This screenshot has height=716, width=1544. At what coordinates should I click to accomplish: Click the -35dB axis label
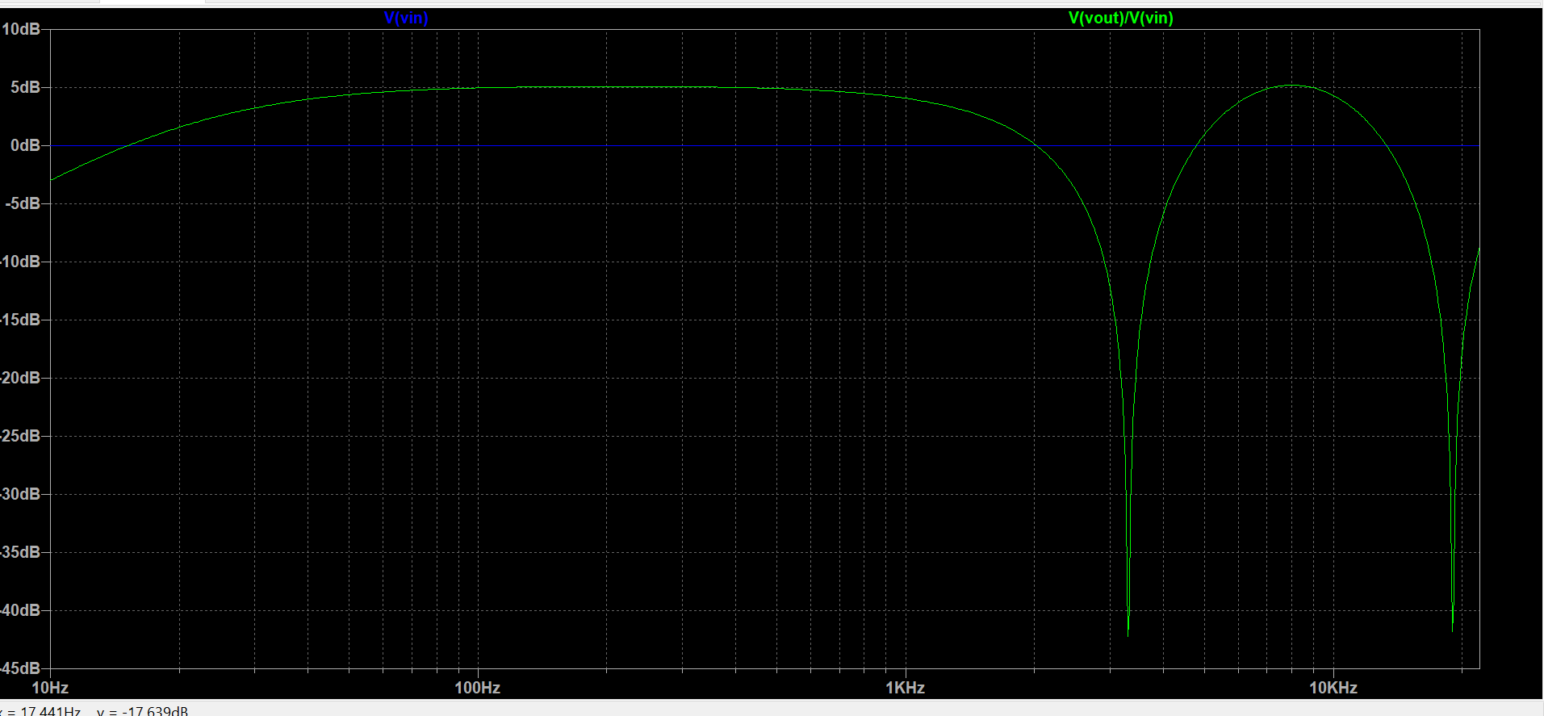(x=20, y=552)
